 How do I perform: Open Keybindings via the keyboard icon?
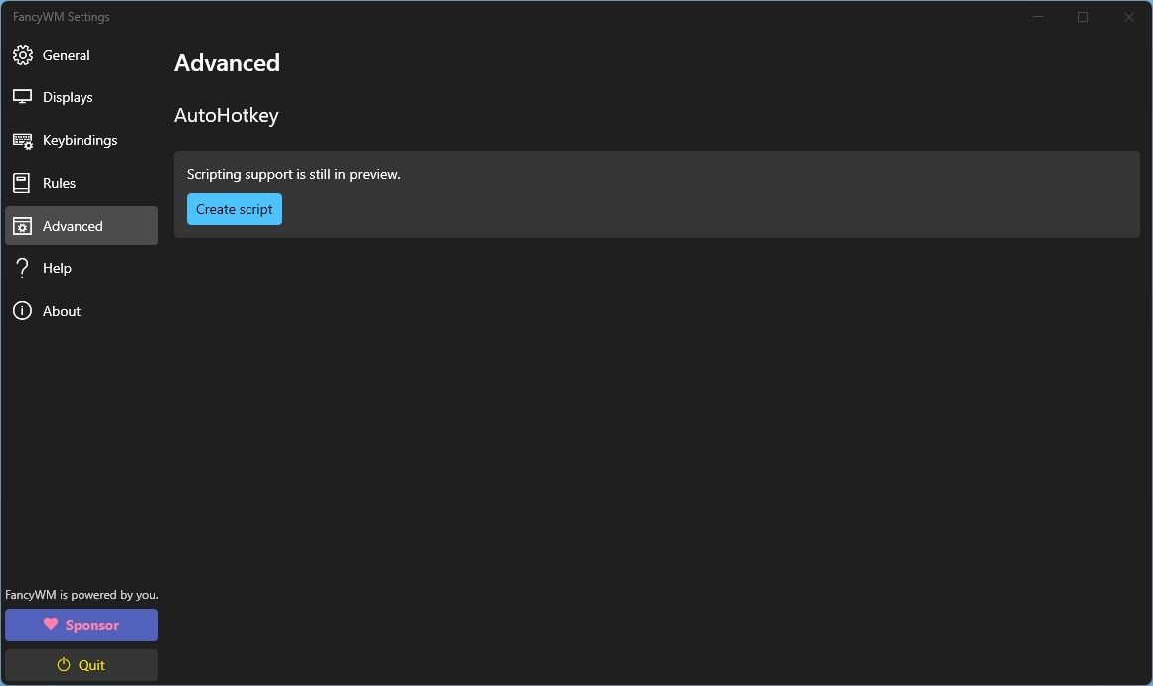coord(22,140)
